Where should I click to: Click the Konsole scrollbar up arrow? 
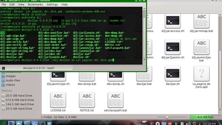[x=144, y=9]
